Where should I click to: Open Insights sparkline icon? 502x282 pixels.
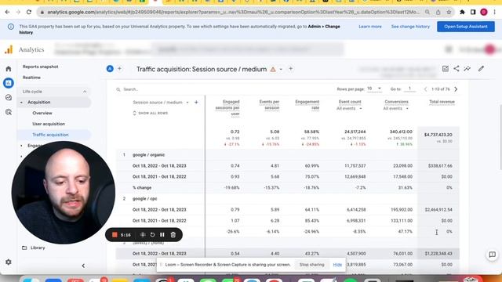click(x=467, y=68)
